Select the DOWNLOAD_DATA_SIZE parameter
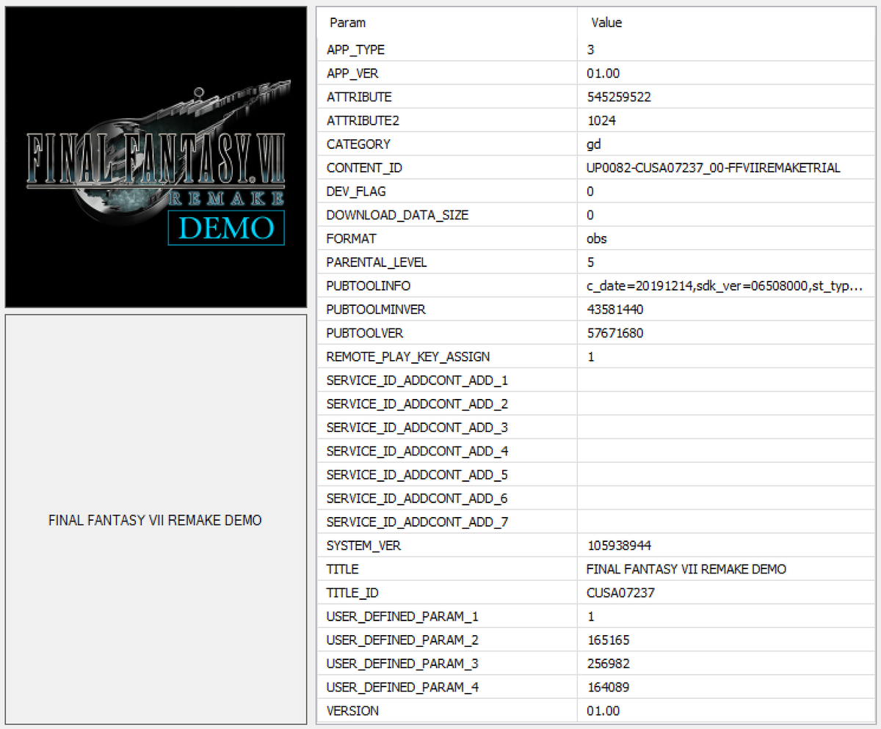The width and height of the screenshot is (881, 729). point(397,215)
